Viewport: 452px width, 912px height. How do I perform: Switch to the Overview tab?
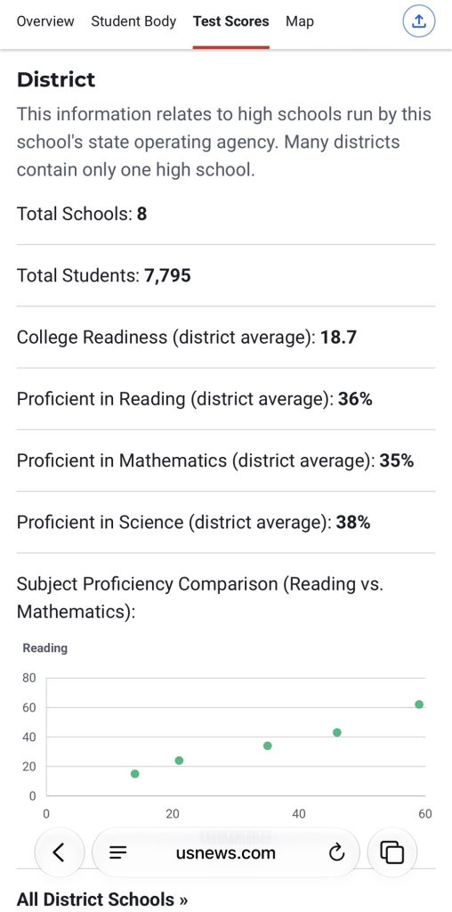point(45,21)
